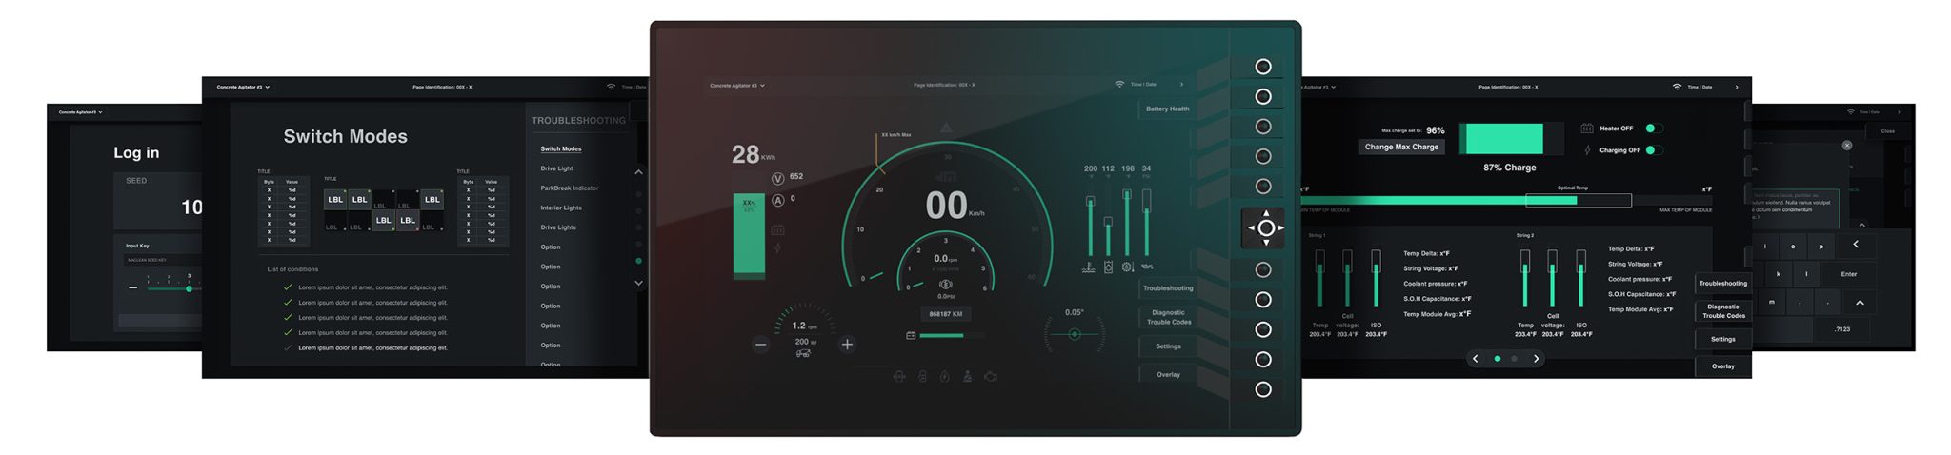Click the round X close icon on keyboard screen

1846,146
